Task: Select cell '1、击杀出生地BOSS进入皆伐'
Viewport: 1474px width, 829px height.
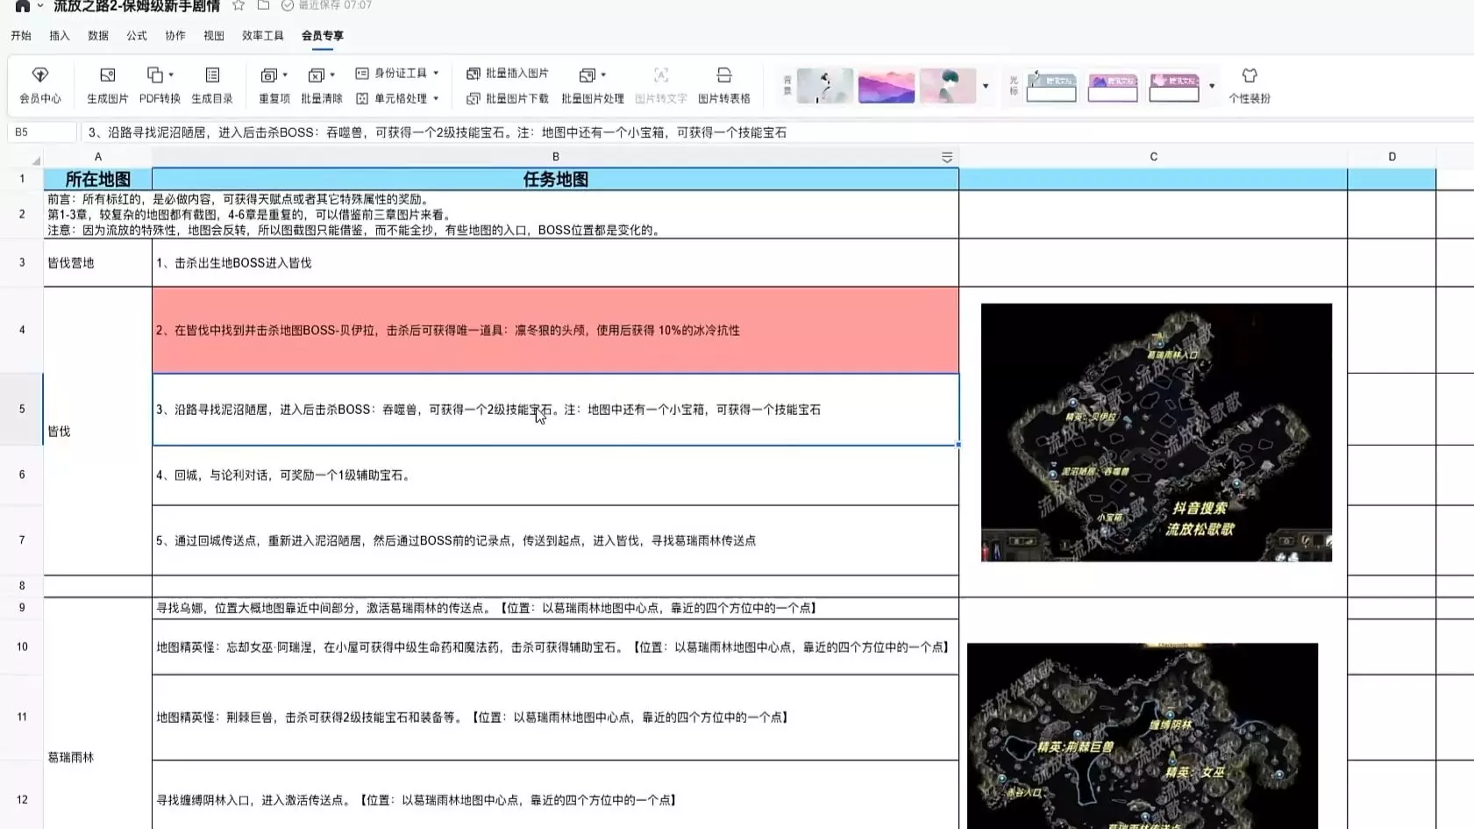Action: click(555, 263)
